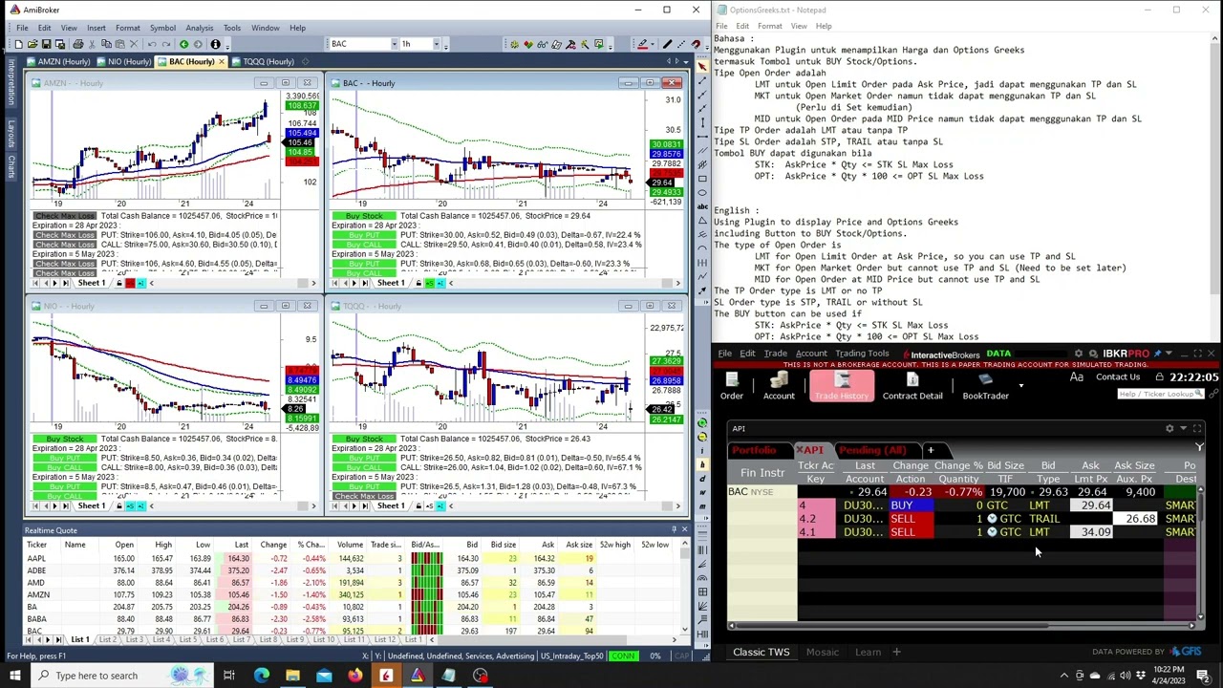Click the black info icon in AmiBroker toolbar
Viewport: 1223px width, 688px height.
click(215, 44)
